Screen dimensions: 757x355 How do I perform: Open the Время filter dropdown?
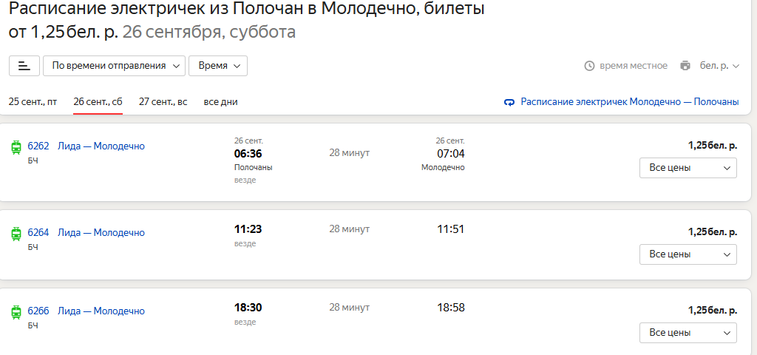(x=218, y=66)
